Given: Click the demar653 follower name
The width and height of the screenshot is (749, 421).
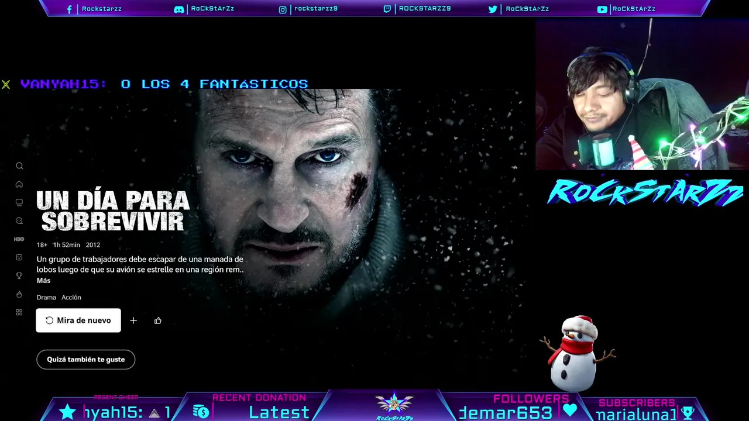Looking at the screenshot, I should click(506, 413).
